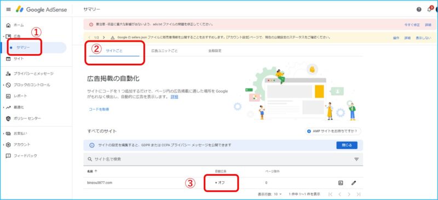
Task: Click the 最適化 trend line icon
Action: [8, 107]
